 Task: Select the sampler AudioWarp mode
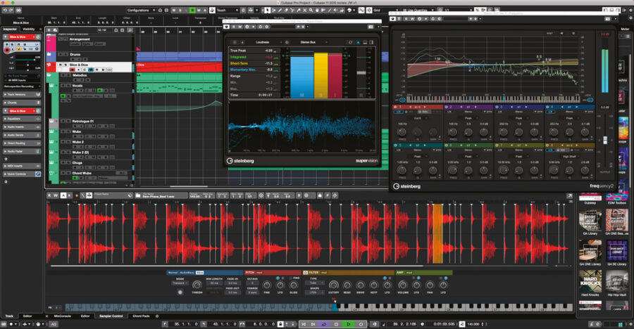187,273
